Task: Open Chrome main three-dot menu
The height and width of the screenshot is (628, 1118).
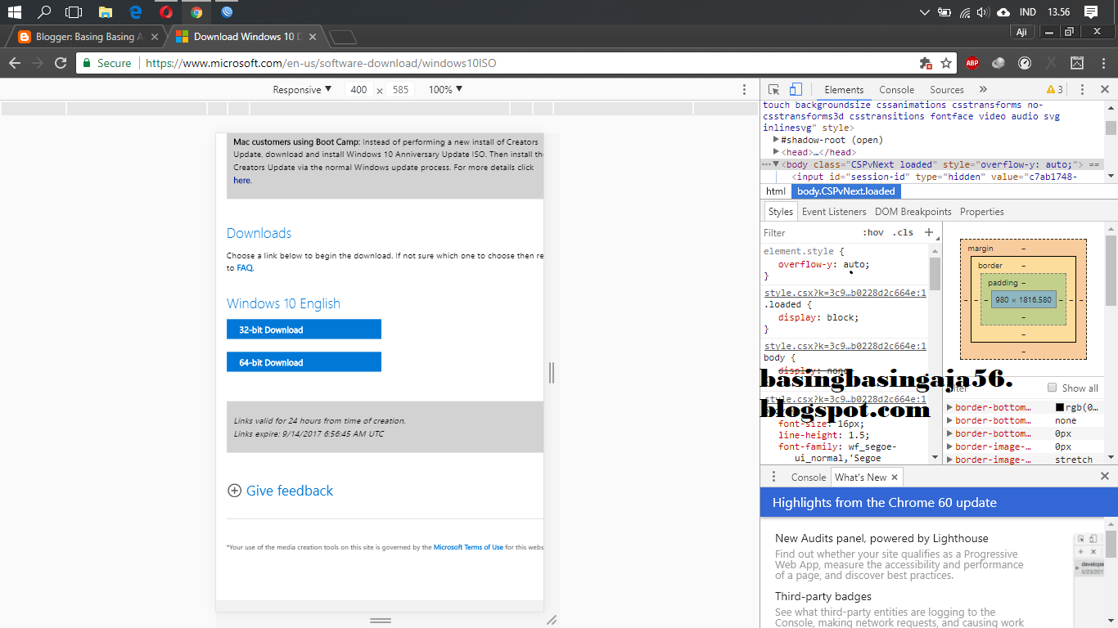Action: pos(1102,63)
